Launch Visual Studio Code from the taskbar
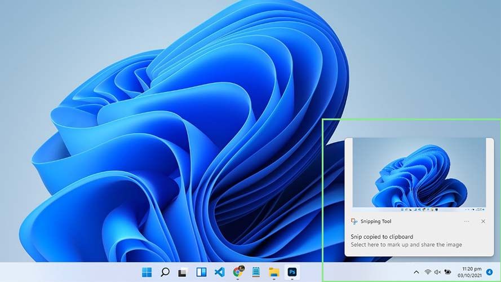This screenshot has width=501, height=282. pyautogui.click(x=220, y=272)
